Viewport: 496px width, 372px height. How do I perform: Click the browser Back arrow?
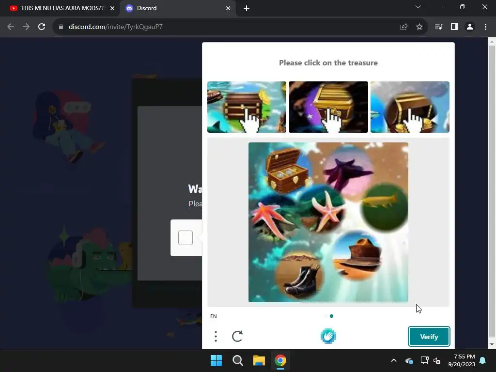coord(11,27)
